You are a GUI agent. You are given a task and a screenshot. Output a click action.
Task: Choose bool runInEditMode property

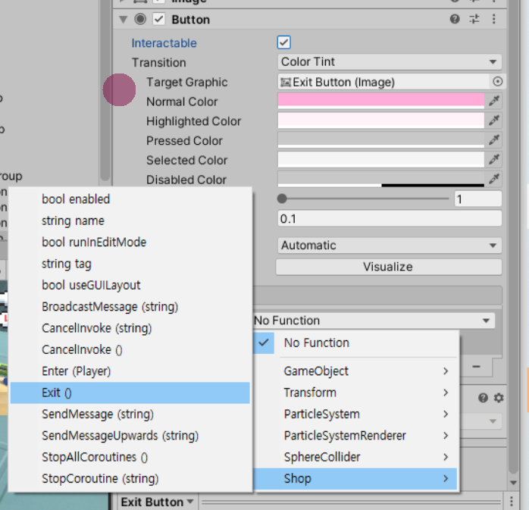(x=130, y=242)
